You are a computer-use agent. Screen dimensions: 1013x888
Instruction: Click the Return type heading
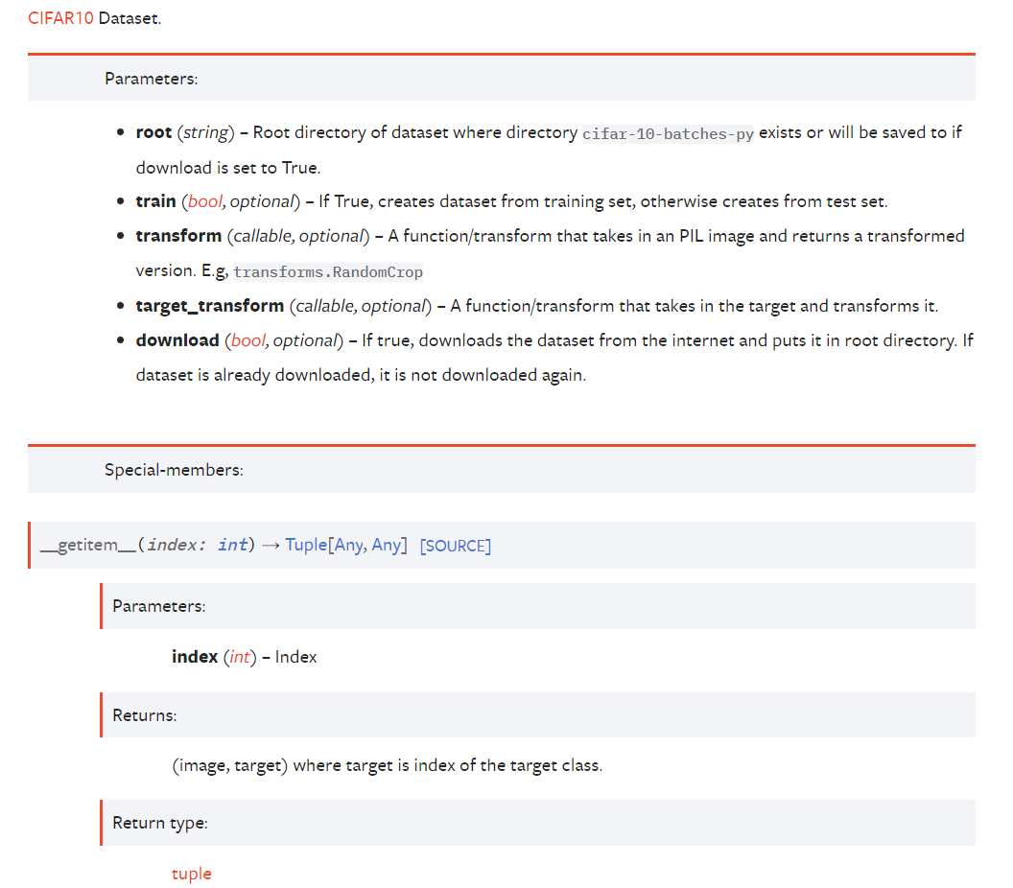(160, 823)
